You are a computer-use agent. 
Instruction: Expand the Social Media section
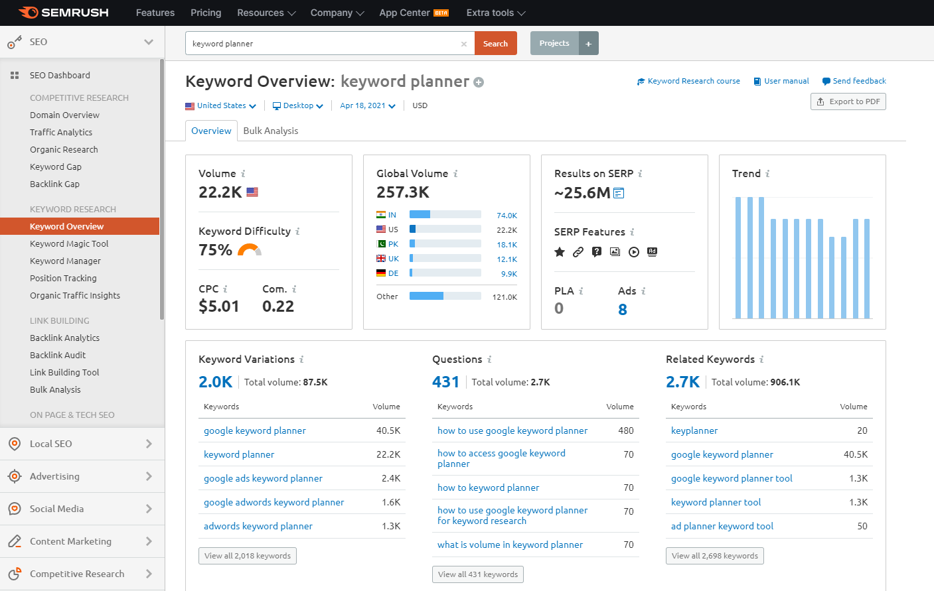tap(82, 509)
